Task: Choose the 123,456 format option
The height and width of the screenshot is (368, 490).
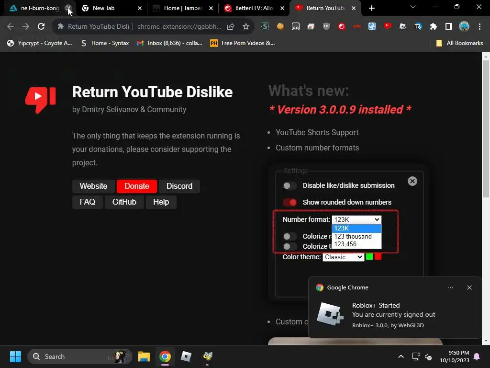Action: 356,244
